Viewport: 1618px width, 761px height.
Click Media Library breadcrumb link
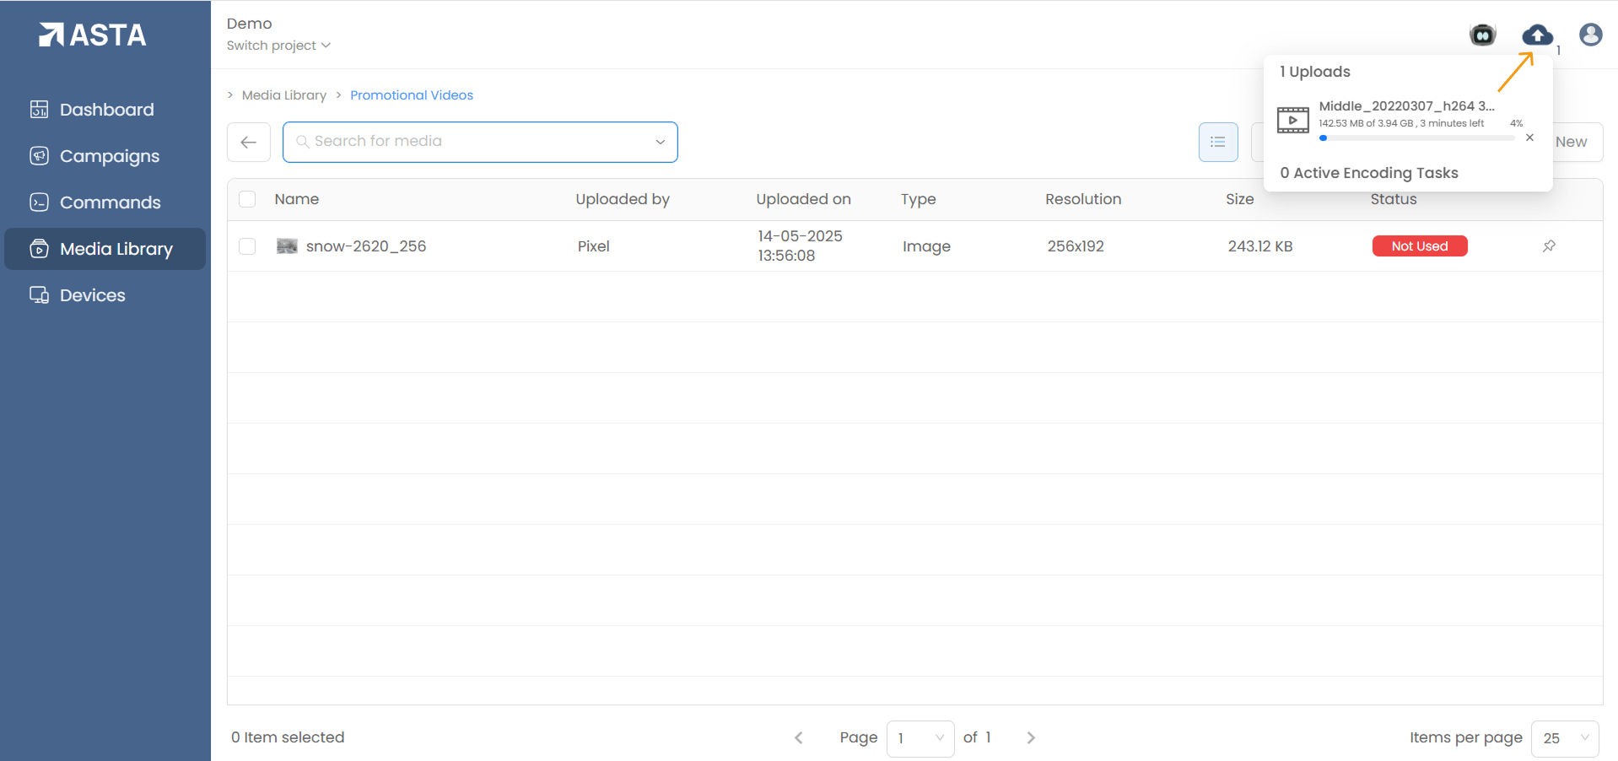283,95
